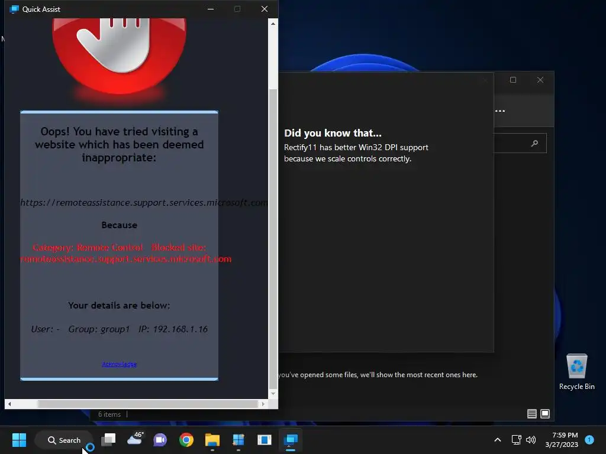
Task: Click the Quick Assist title bar icon
Action: point(14,9)
